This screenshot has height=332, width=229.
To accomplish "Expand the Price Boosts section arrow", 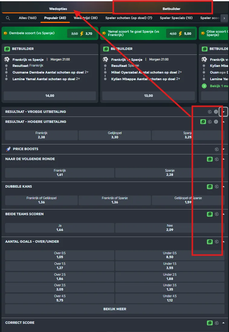I will coord(224,149).
